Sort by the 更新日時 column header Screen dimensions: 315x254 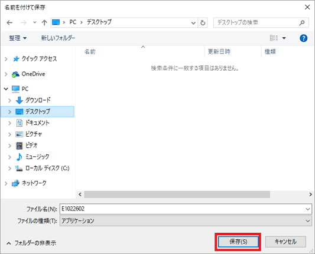219,52
